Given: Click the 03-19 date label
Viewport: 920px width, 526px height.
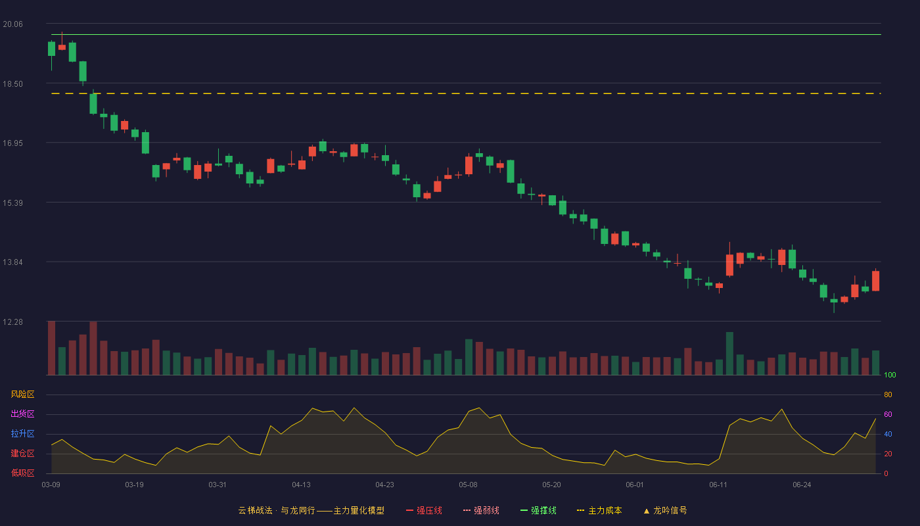Looking at the screenshot, I should (x=134, y=485).
